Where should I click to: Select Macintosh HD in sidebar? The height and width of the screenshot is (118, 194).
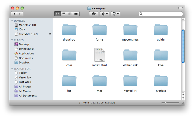(x=25, y=25)
